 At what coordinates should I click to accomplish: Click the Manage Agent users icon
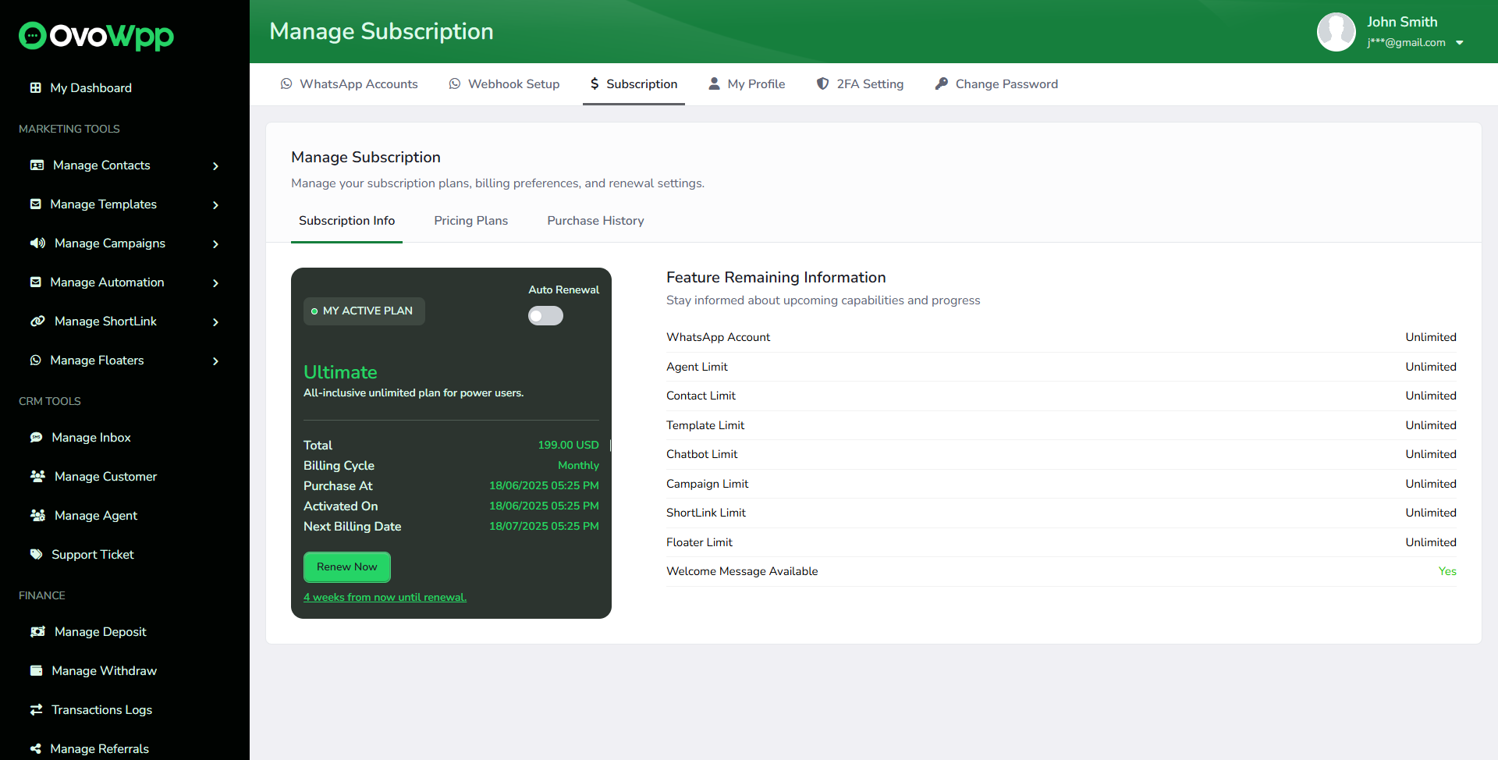click(x=37, y=515)
